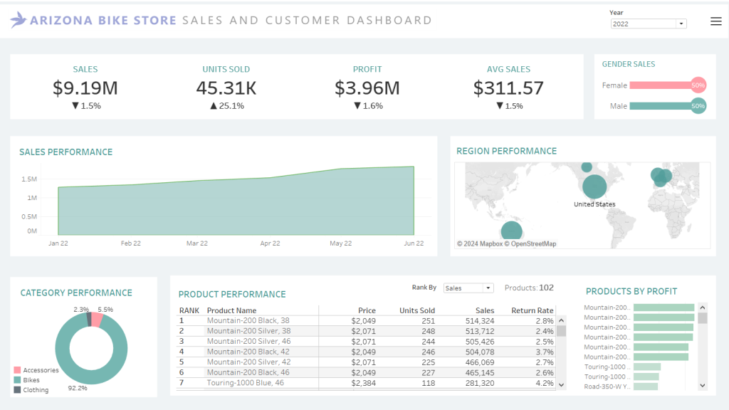Select Accessories legend color swatch

(x=17, y=370)
